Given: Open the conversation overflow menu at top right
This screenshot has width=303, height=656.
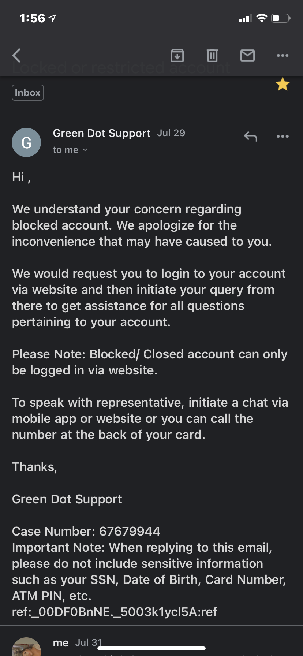Looking at the screenshot, I should (283, 55).
